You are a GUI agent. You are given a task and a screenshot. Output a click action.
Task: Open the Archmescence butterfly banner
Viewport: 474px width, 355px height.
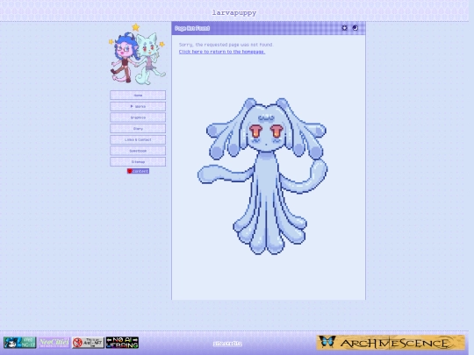(x=391, y=343)
